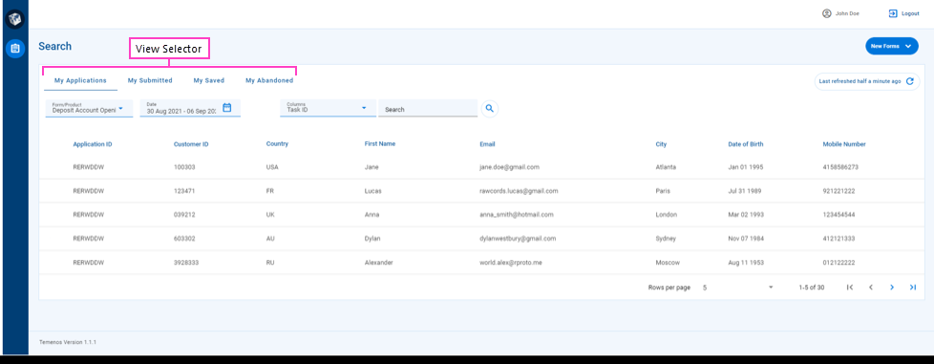Click the city cell Paris
Screen dimensions: 934x364
click(663, 191)
